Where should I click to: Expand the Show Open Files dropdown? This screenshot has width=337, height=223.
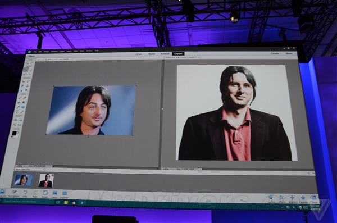(30, 170)
